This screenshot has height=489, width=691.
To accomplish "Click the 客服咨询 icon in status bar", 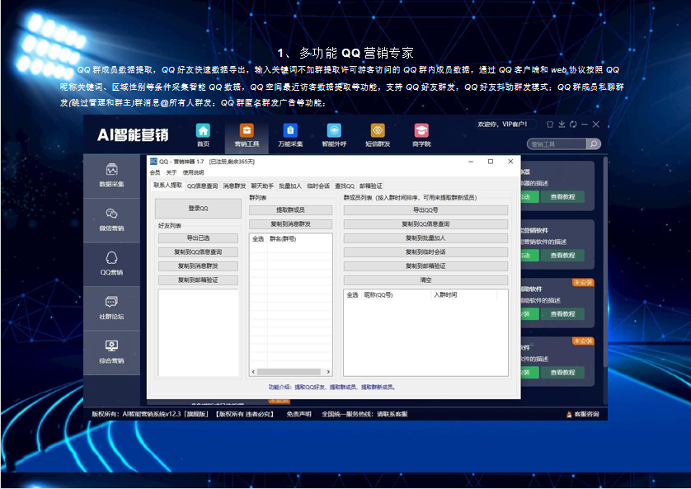I will 569,415.
